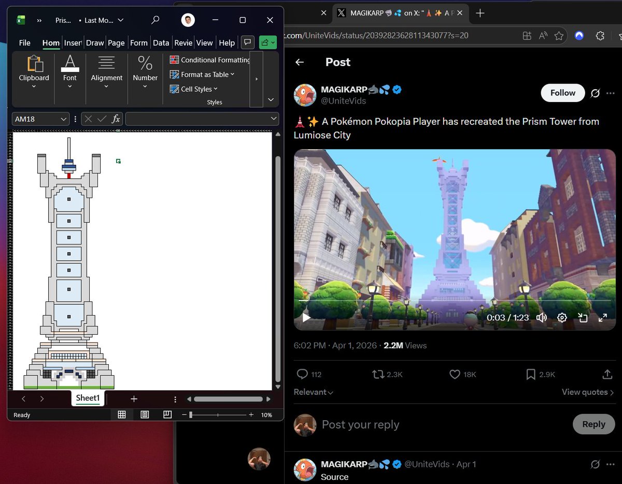Toggle video picture-in-picture icon
622x484 pixels.
click(582, 318)
